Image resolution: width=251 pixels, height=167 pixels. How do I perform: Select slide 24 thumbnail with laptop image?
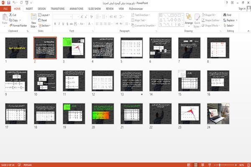(218, 114)
